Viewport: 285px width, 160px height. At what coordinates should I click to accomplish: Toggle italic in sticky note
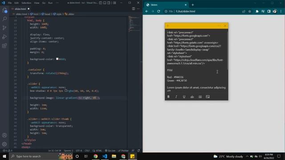(x=176, y=97)
